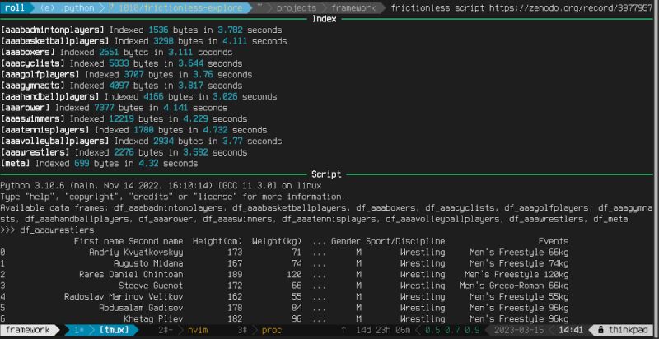Click the thinkpad hostname in status bar
Viewport: 659px width, 339px height.
click(629, 330)
